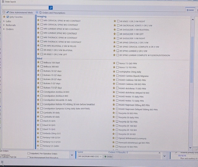Click favorite star beside NSAID Celebrex 100 BID PRN
Image resolution: width=198 pixels, height=167 pixels.
pos(114,80)
